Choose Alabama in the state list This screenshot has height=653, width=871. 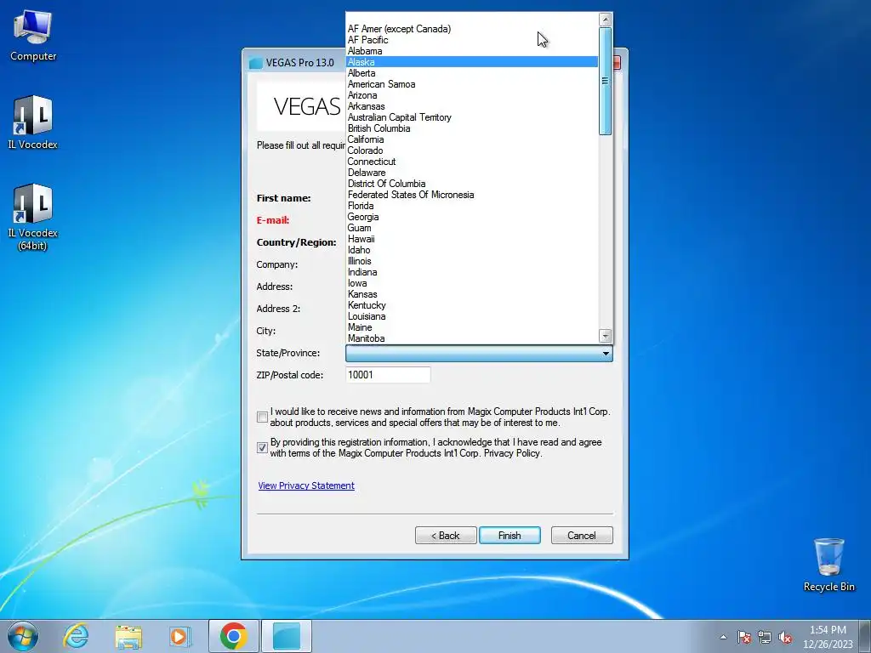[x=471, y=51]
